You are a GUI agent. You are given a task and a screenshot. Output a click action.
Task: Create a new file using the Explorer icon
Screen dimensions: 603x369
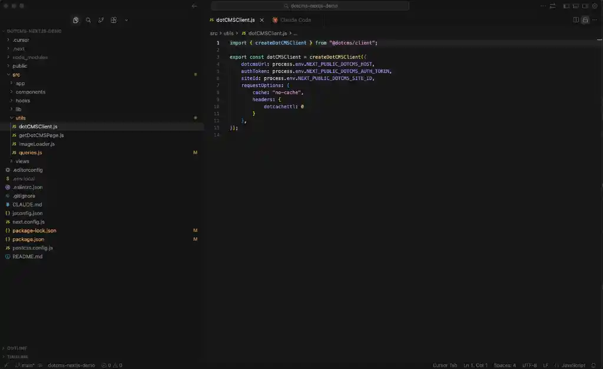[x=76, y=19]
